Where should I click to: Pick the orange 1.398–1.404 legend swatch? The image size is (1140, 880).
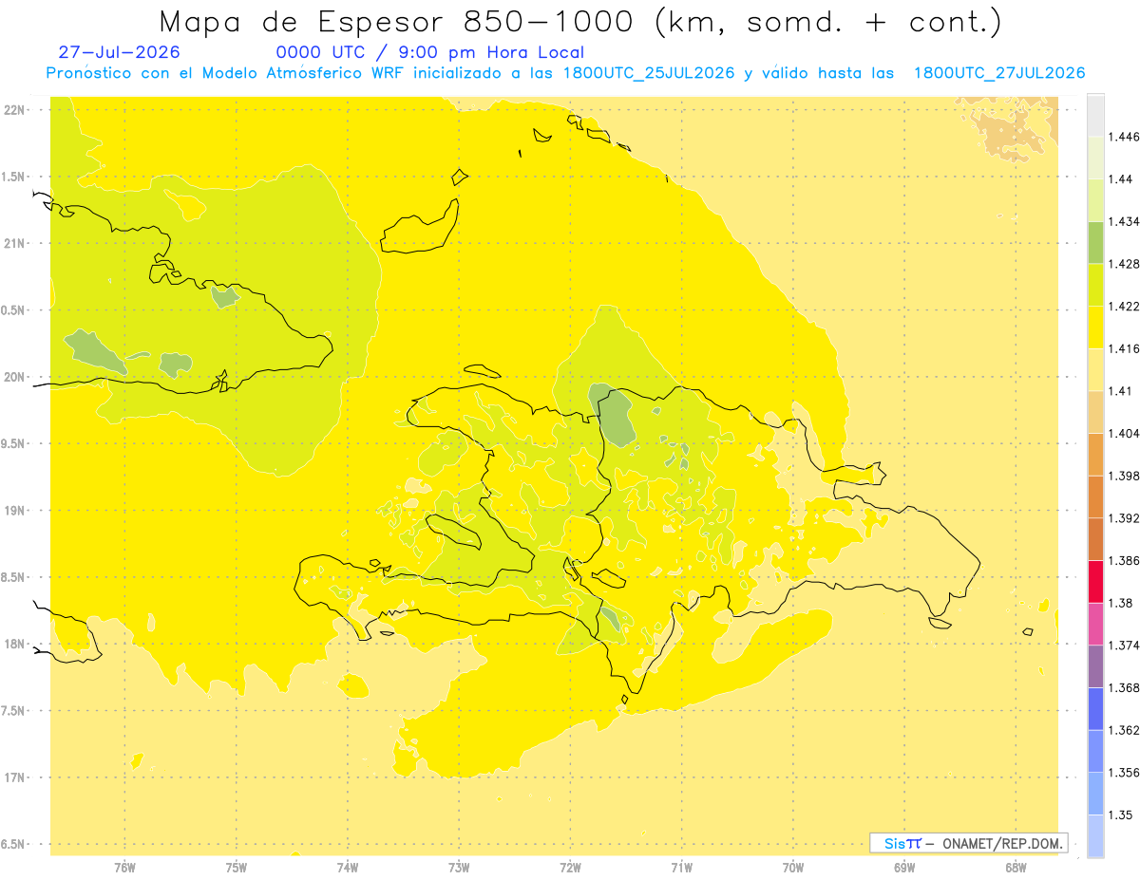coord(1095,455)
